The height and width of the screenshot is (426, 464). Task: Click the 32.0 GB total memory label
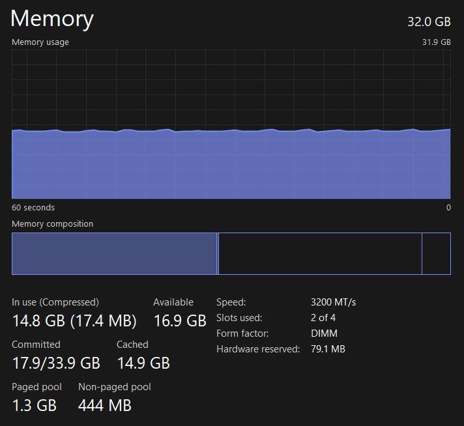pyautogui.click(x=429, y=21)
